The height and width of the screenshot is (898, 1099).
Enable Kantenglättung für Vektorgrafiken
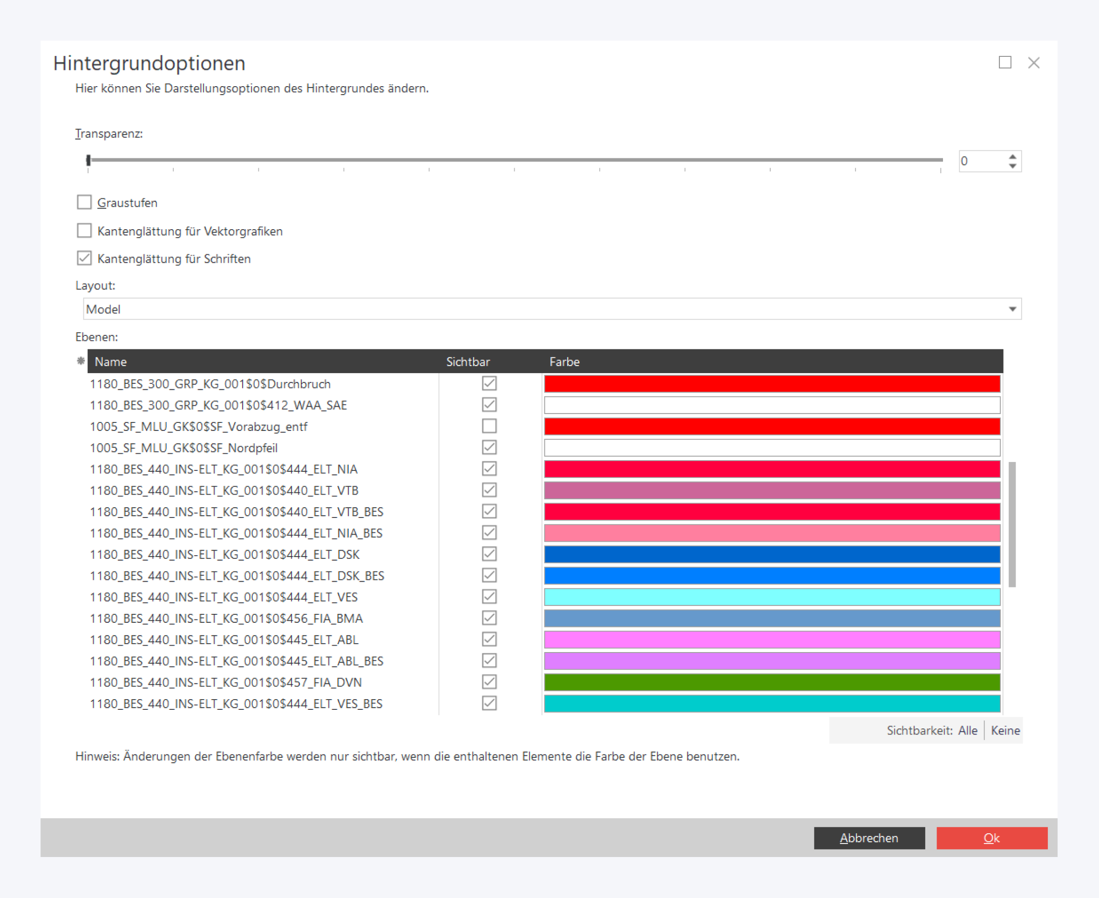84,231
